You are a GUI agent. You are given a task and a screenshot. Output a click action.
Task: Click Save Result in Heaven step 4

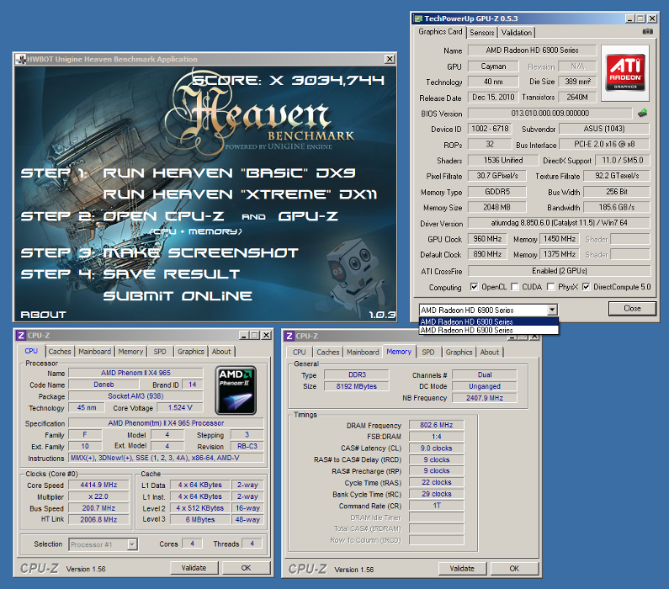(x=171, y=273)
